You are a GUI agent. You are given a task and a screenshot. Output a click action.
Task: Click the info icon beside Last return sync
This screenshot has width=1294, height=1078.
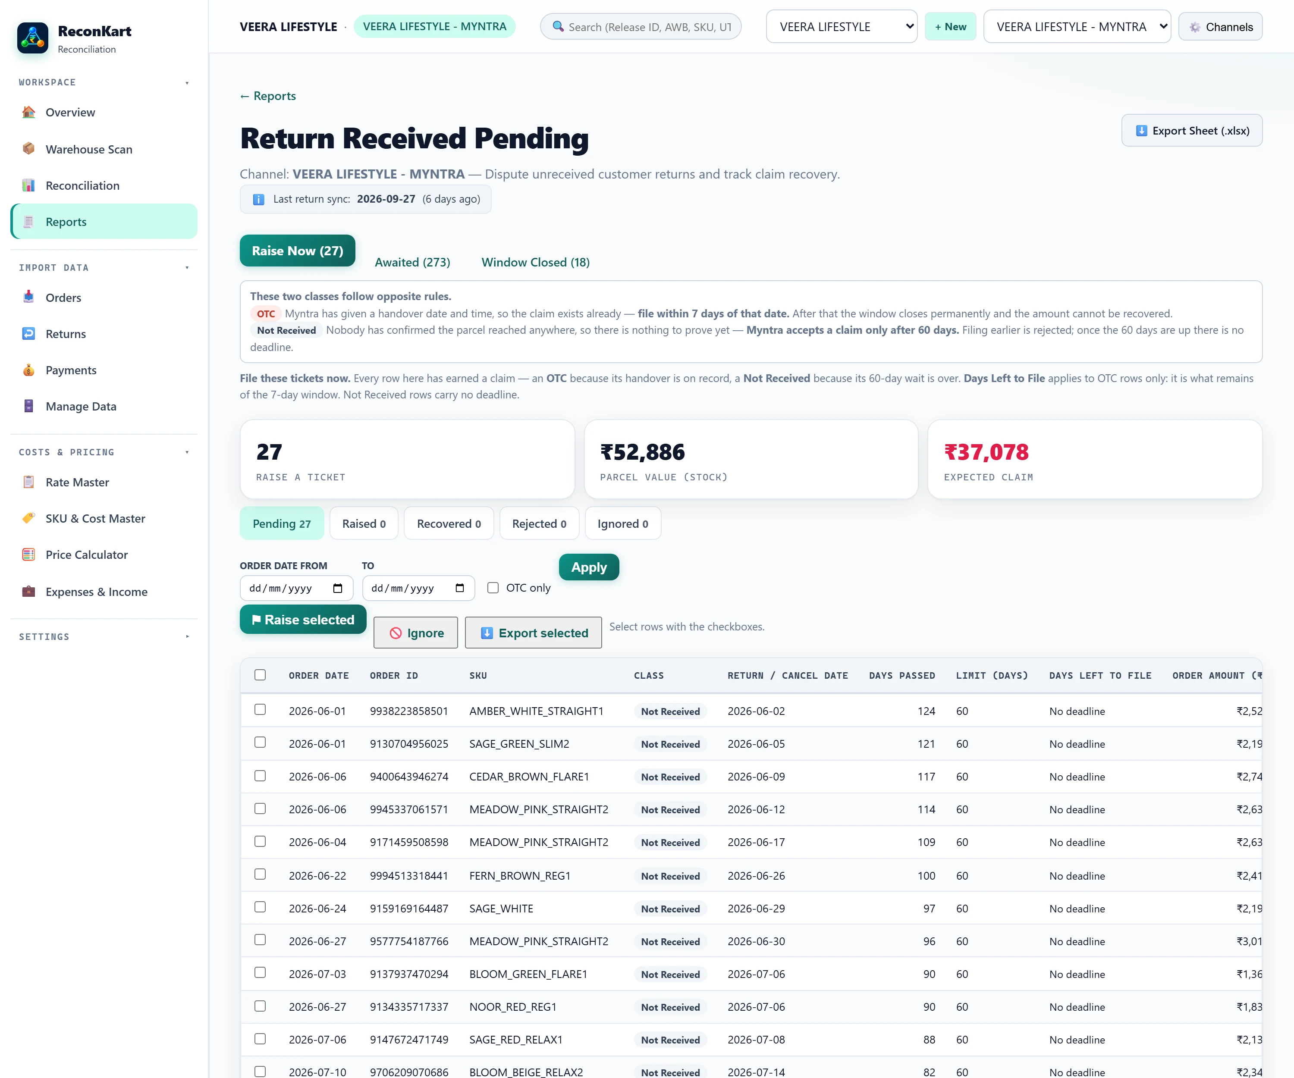click(259, 199)
